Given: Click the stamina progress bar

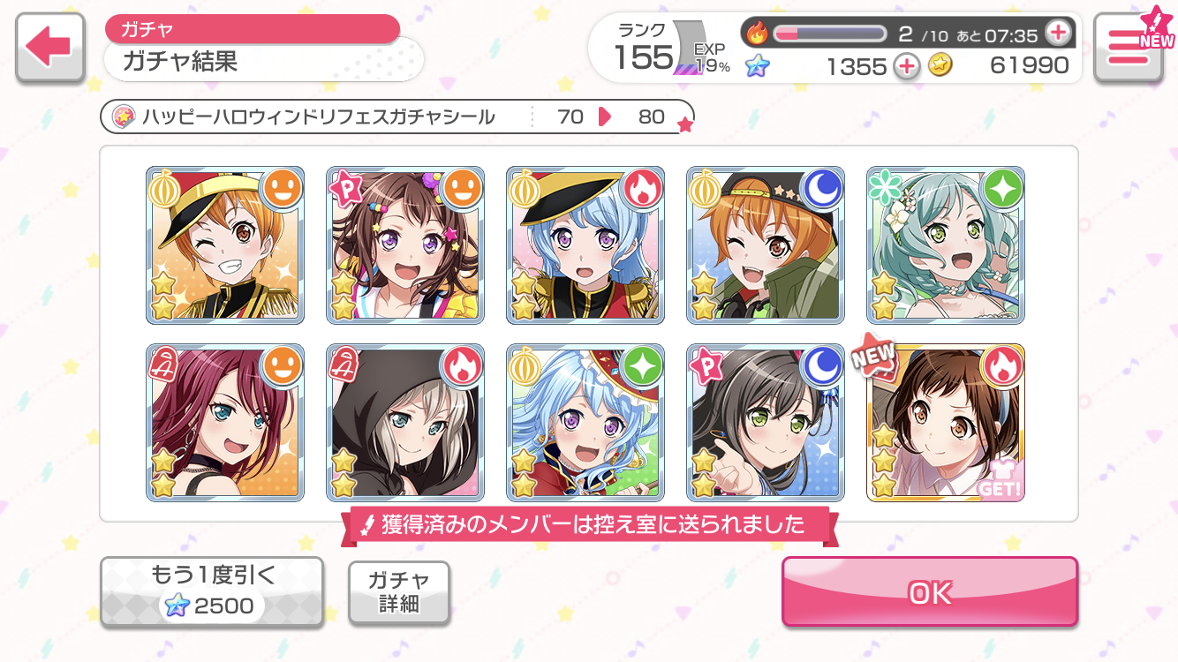Looking at the screenshot, I should [830, 34].
